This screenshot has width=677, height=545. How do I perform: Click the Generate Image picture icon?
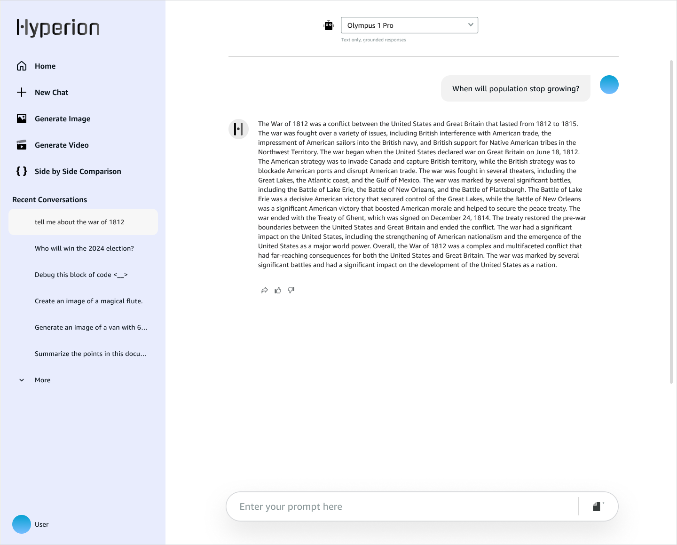point(22,118)
